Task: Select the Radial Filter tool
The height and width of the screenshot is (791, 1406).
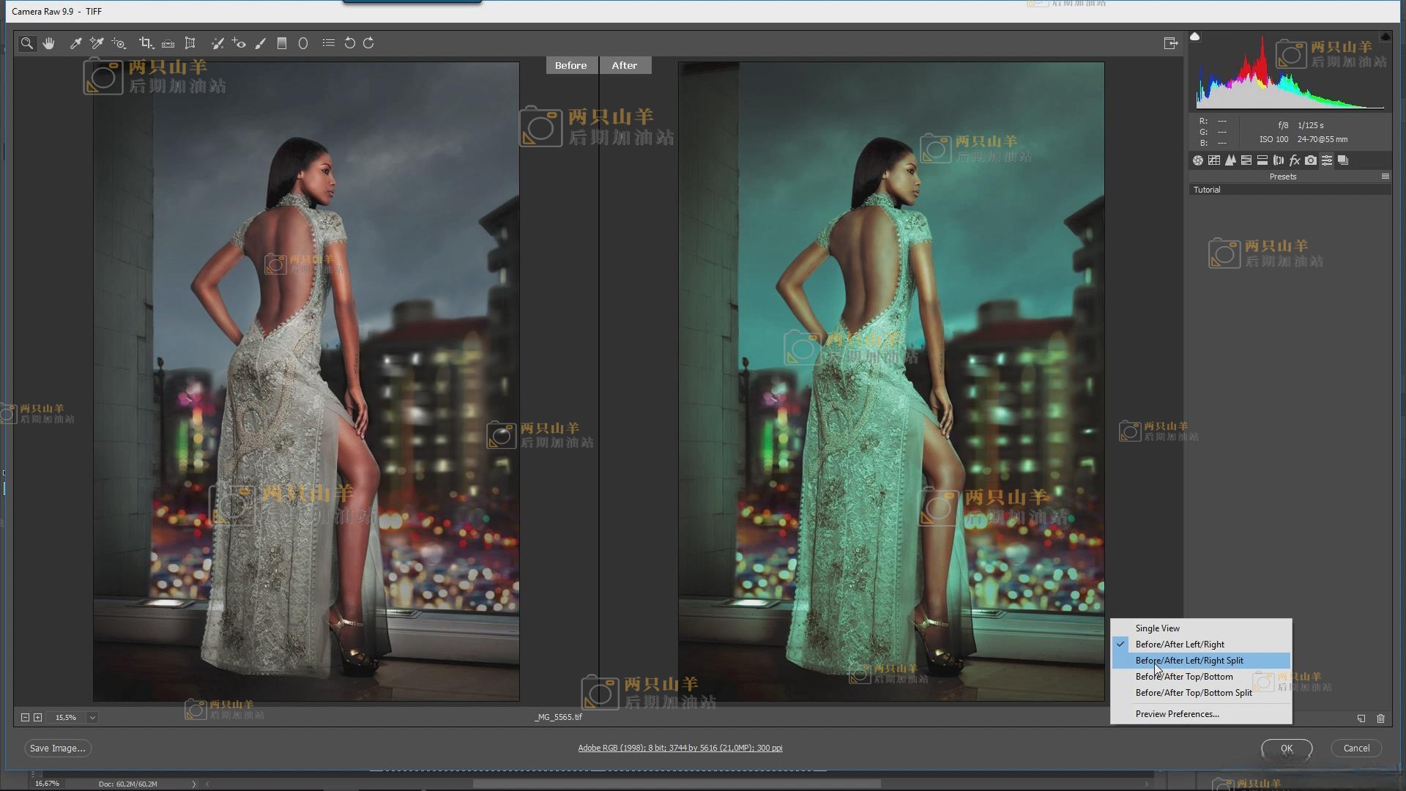Action: (x=303, y=43)
